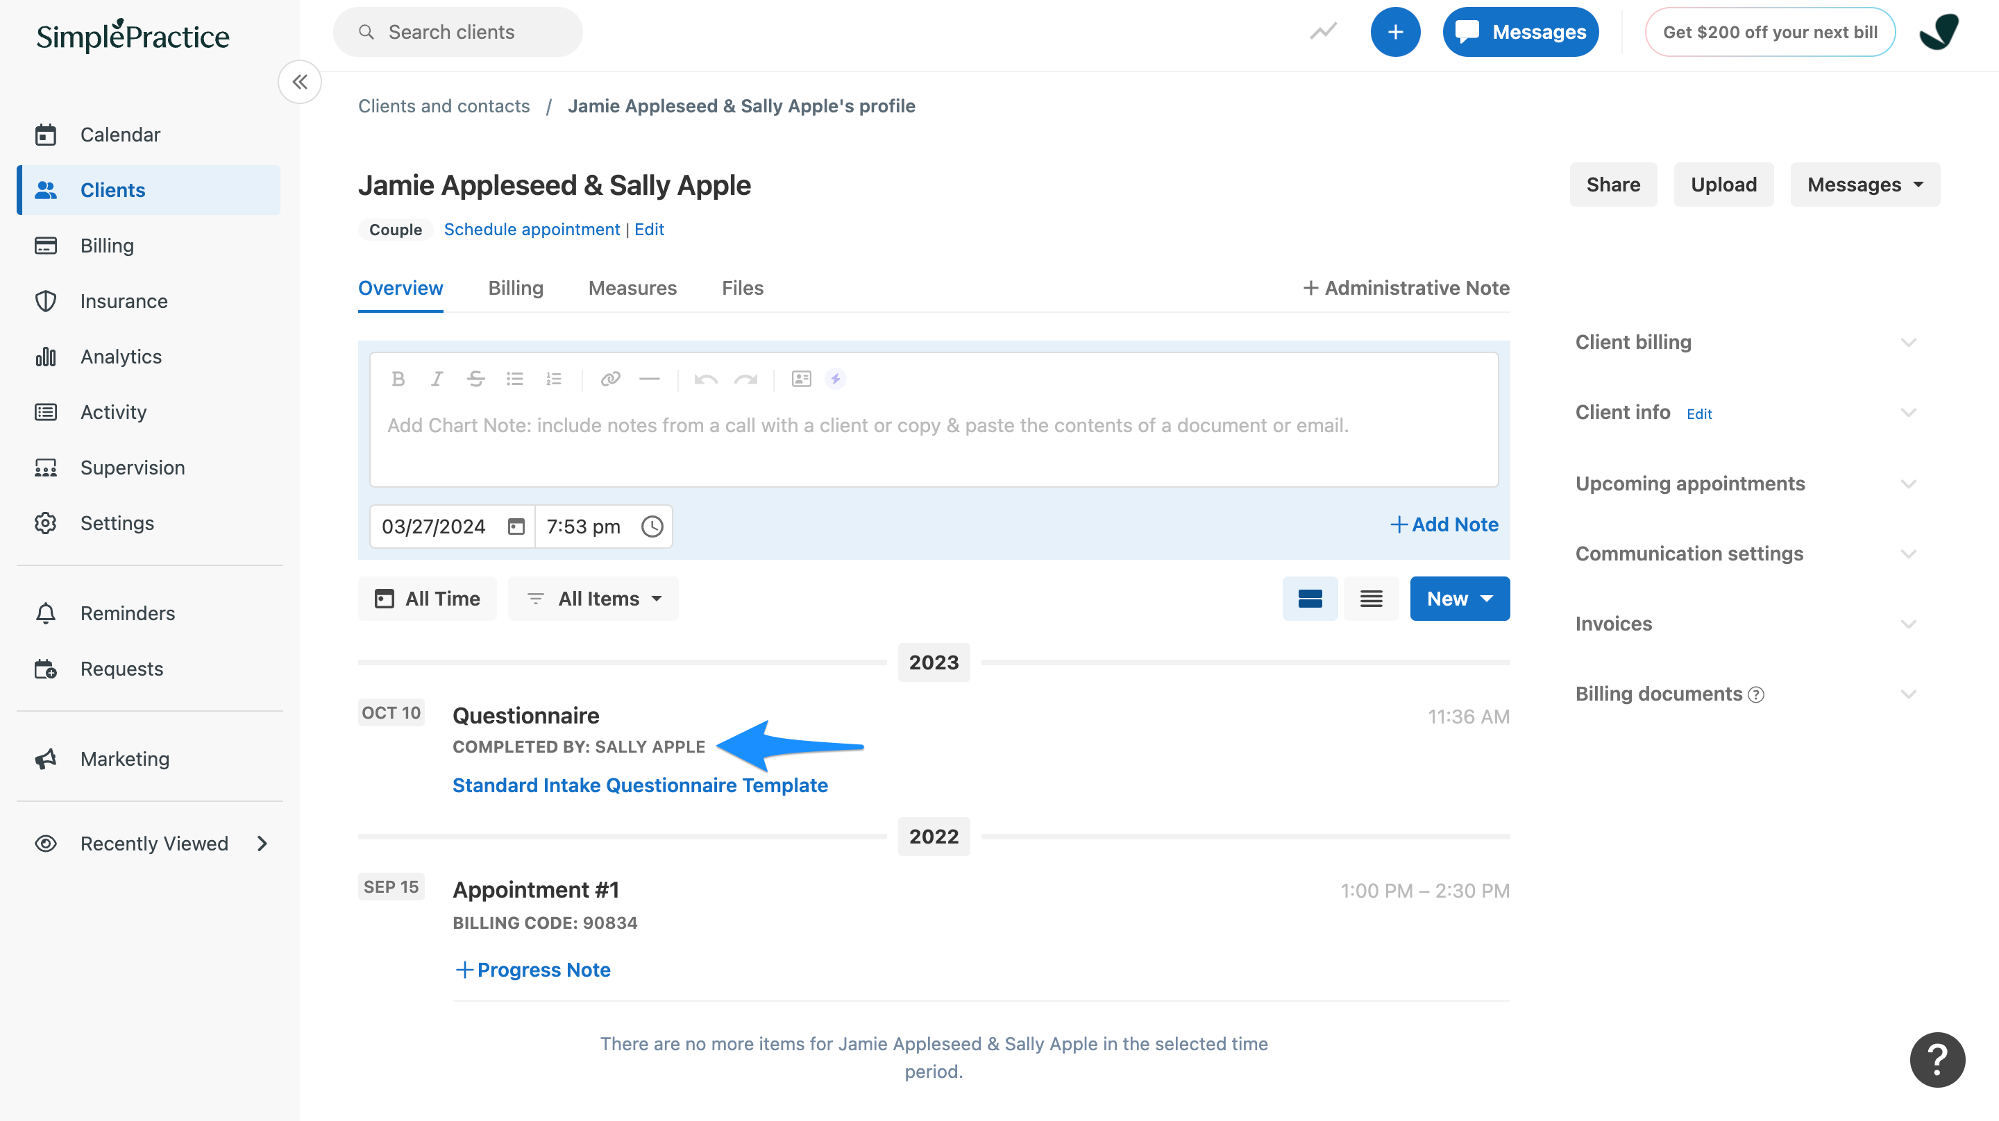
Task: Insert a numbered list
Action: click(x=553, y=379)
